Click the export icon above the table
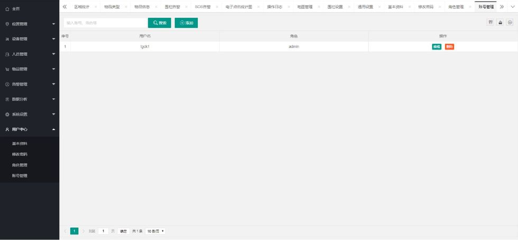The width and height of the screenshot is (518, 240). pyautogui.click(x=500, y=22)
